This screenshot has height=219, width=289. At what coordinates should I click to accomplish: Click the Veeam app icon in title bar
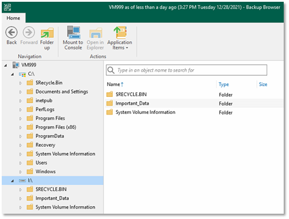[8, 8]
